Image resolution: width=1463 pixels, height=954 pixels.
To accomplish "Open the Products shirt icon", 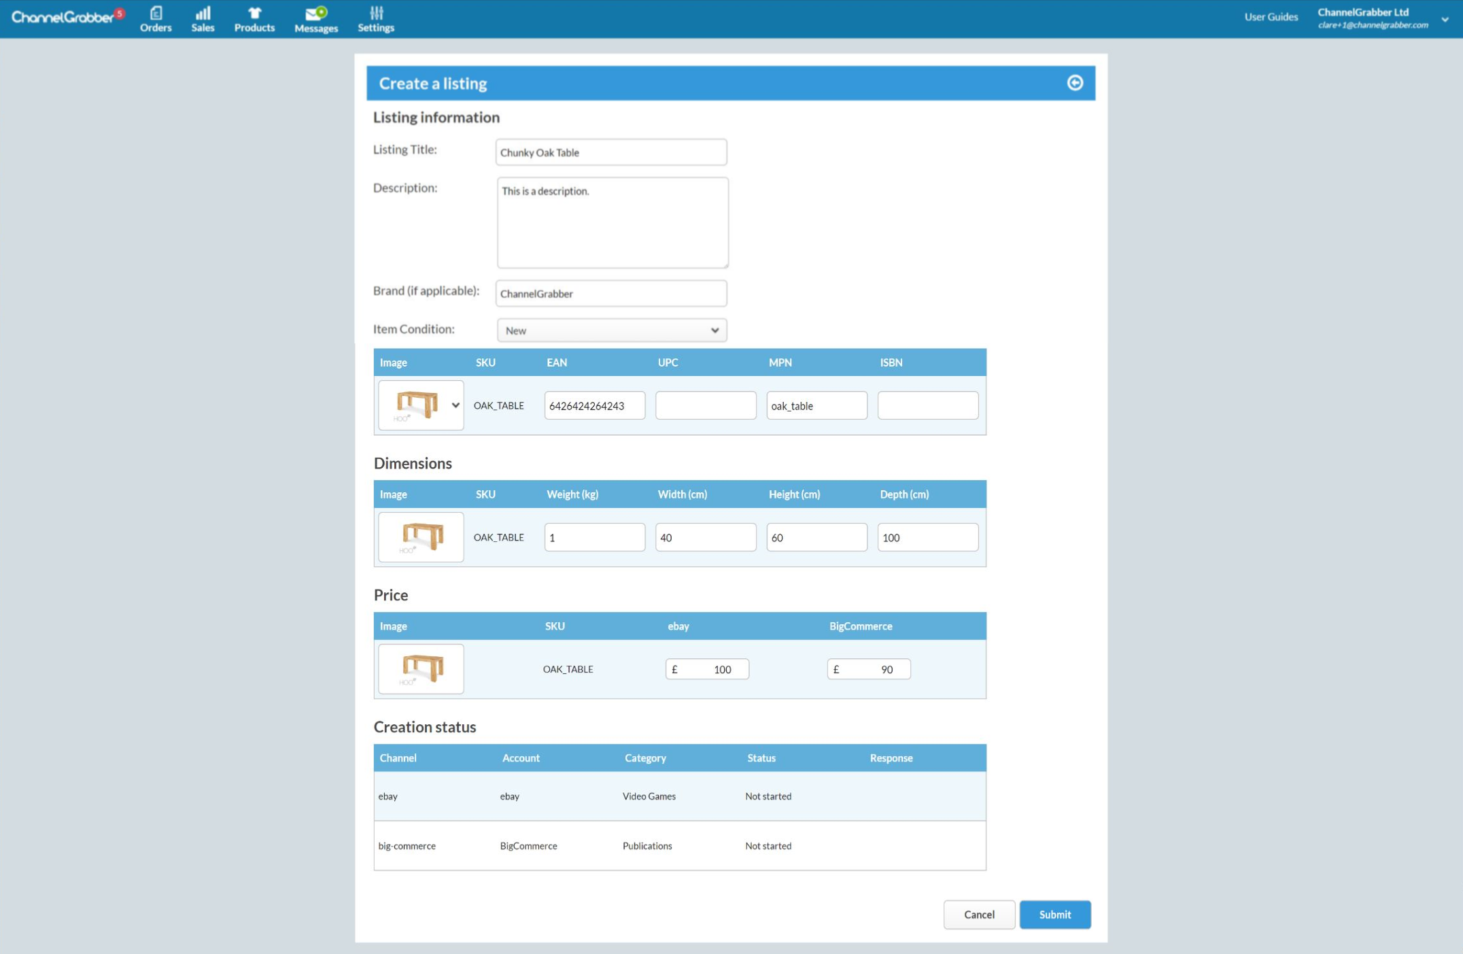I will [254, 13].
